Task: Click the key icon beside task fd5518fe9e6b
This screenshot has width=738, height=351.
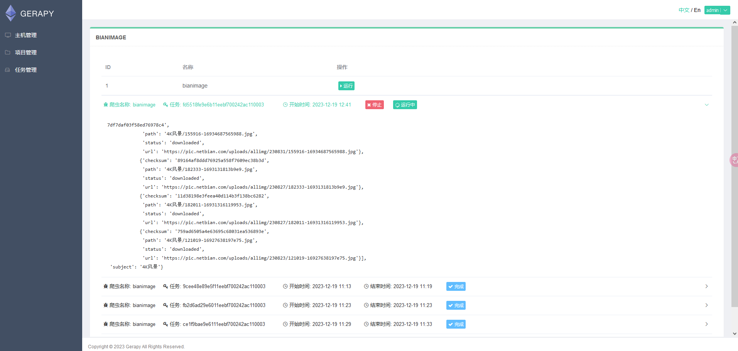Action: pyautogui.click(x=166, y=105)
